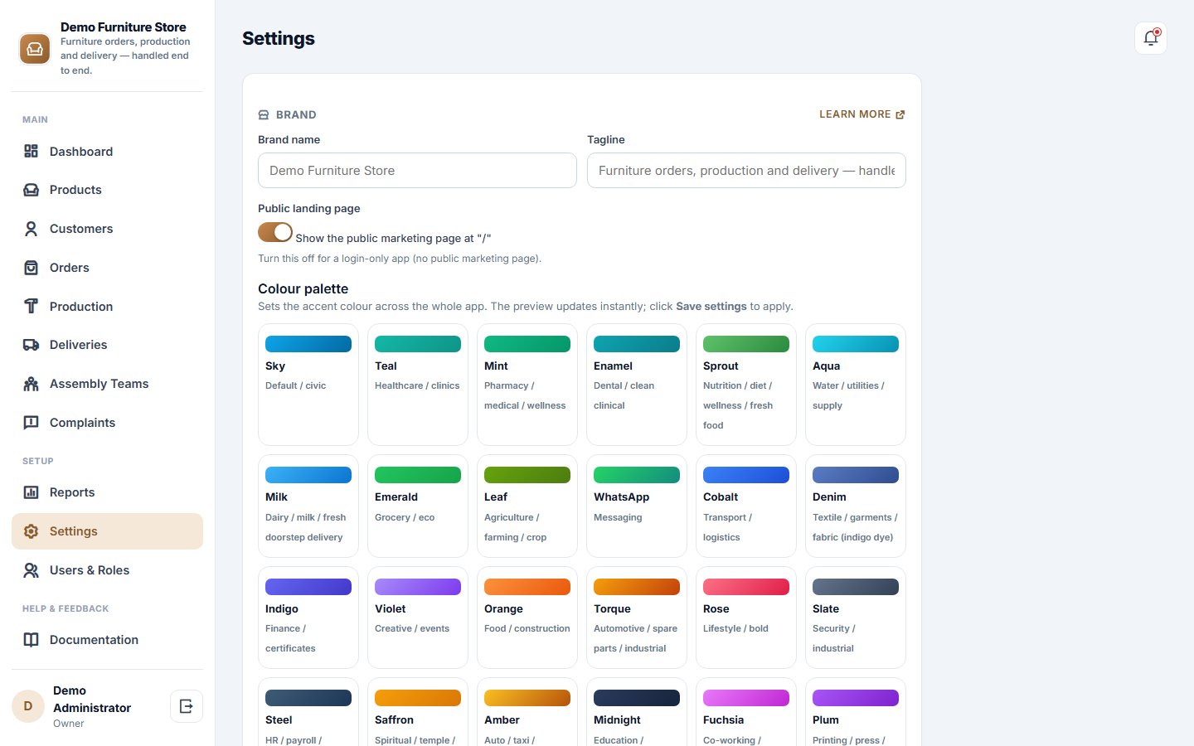Choose the Slate palette card
The height and width of the screenshot is (746, 1194).
coord(856,618)
